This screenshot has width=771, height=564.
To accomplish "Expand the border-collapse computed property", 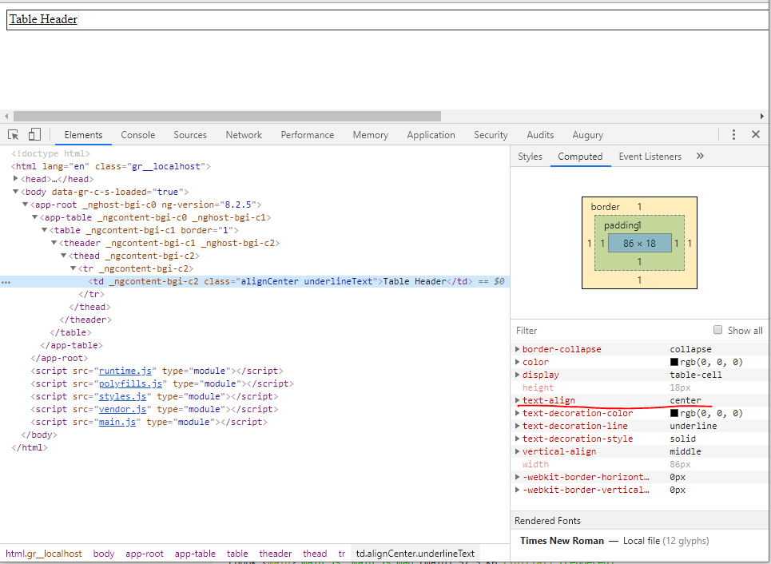I will 517,348.
